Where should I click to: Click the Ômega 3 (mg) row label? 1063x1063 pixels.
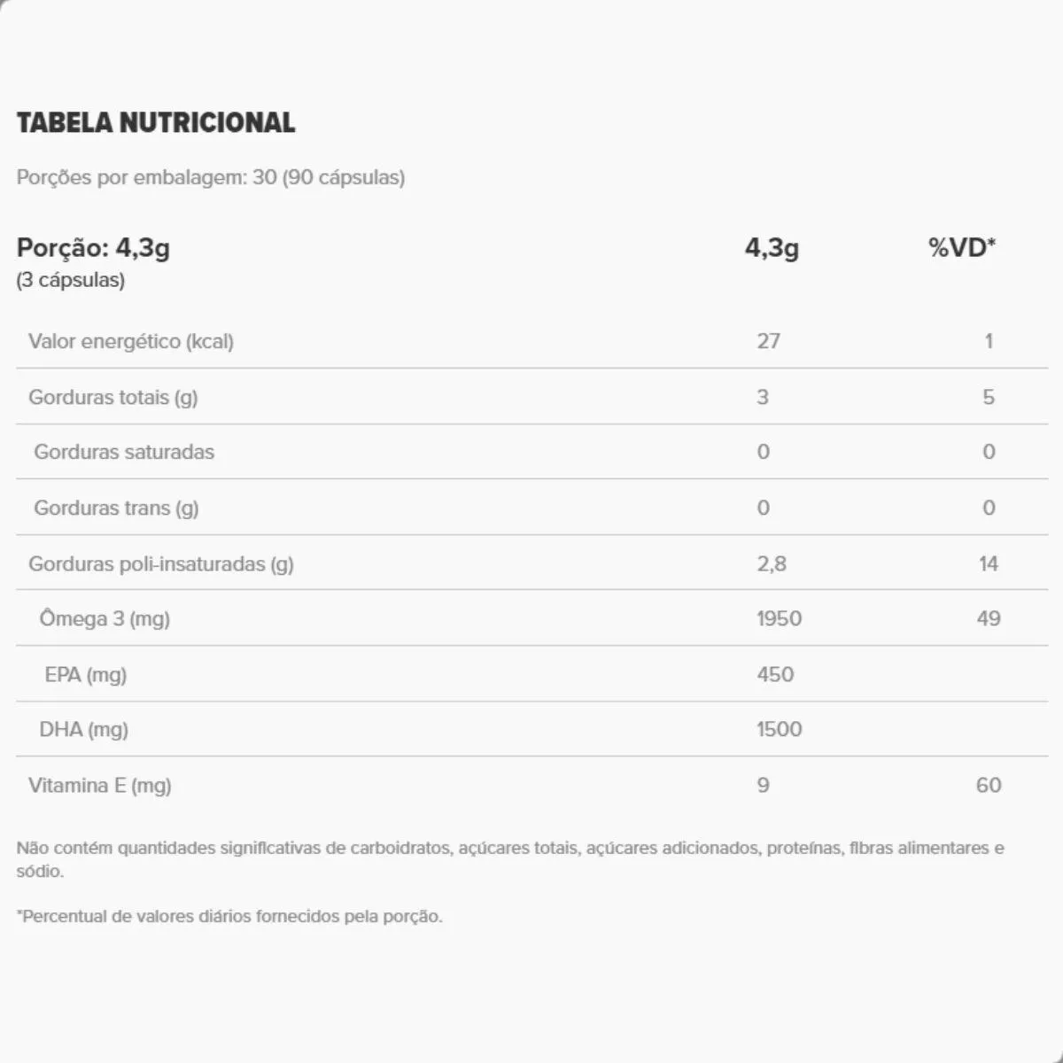coord(105,618)
